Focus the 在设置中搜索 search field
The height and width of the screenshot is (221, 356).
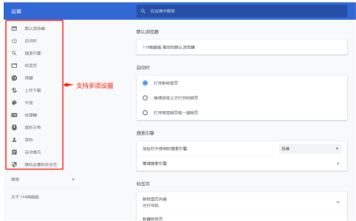pyautogui.click(x=242, y=11)
